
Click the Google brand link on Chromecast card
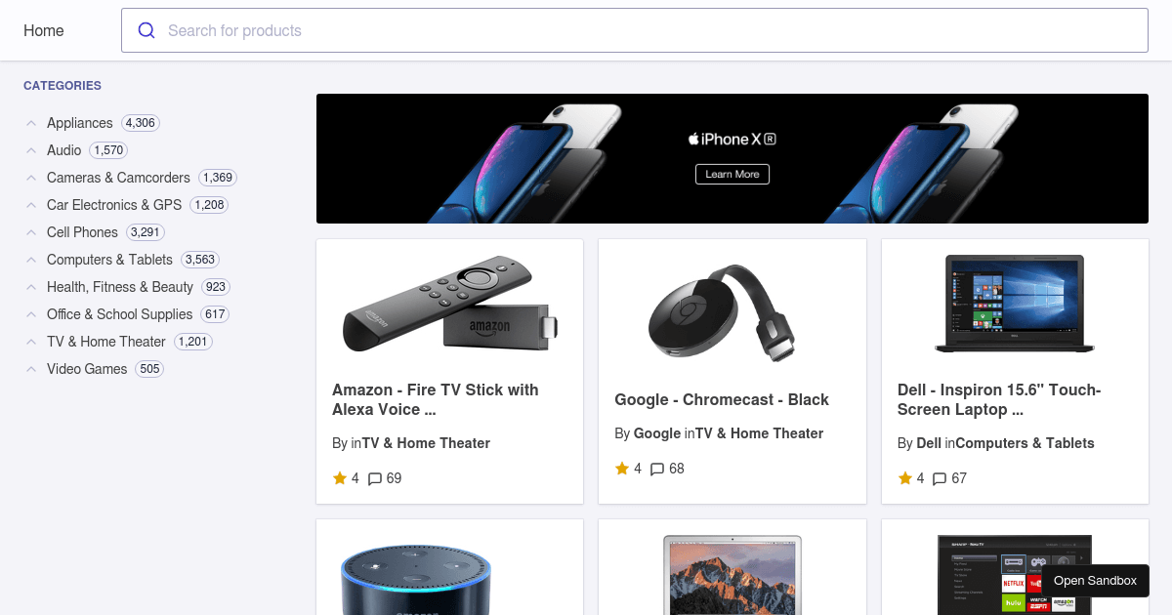[657, 433]
